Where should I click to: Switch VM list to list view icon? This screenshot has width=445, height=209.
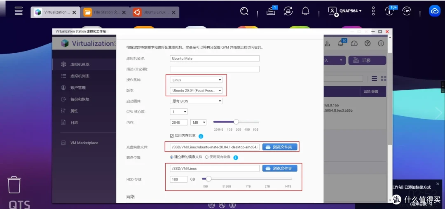pyautogui.click(x=374, y=78)
